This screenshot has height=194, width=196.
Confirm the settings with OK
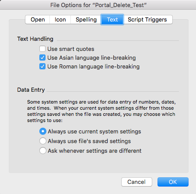click(x=173, y=182)
